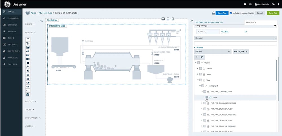Select the image widget in Display palette
Screen dimensions: 282x136
28,47
